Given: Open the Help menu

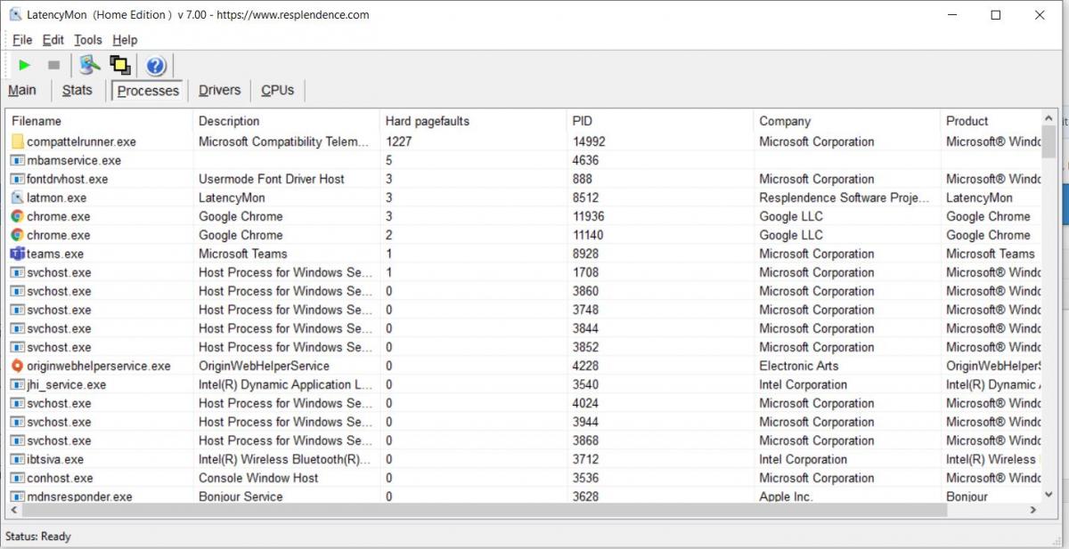Looking at the screenshot, I should [125, 40].
